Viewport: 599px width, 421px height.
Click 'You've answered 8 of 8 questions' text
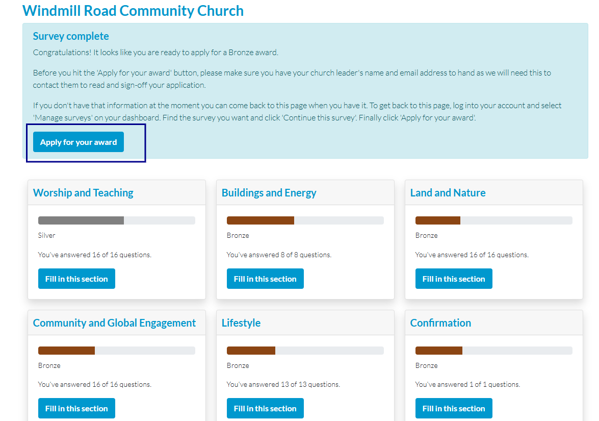[279, 255]
